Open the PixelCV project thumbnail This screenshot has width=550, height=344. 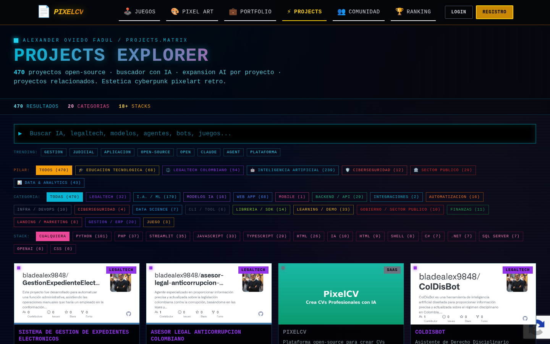point(341,294)
